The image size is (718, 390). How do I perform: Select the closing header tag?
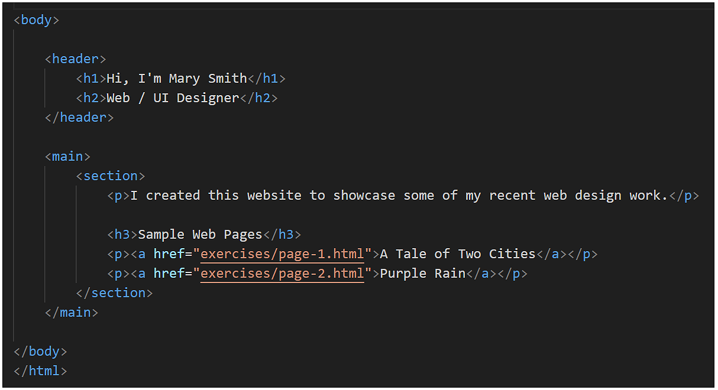tap(79, 117)
